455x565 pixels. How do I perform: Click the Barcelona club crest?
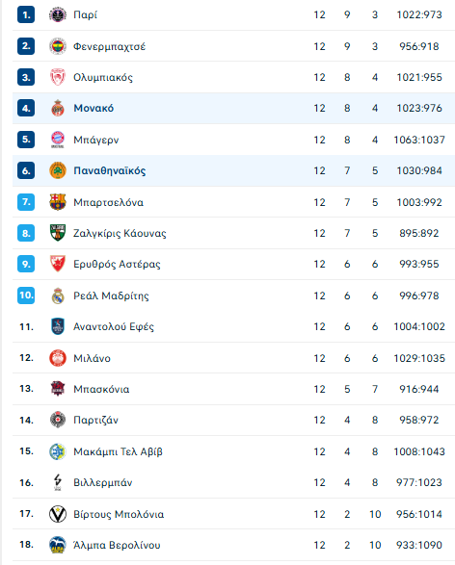click(58, 202)
